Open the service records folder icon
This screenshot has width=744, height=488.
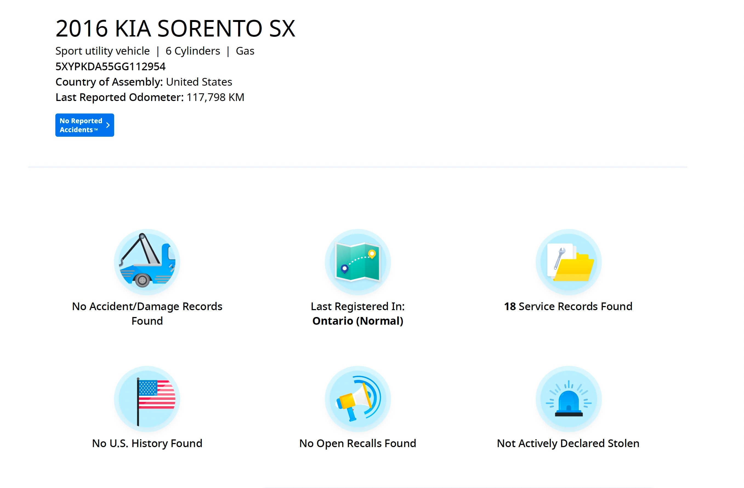[568, 262]
